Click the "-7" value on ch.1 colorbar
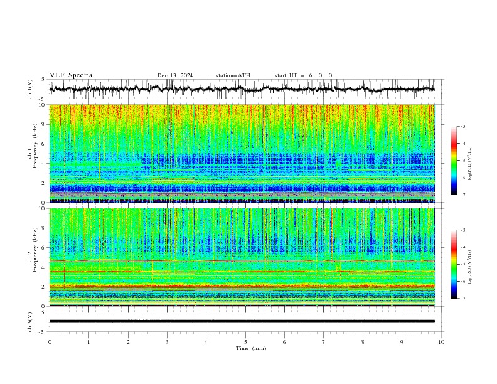497x384 pixels. [x=463, y=195]
